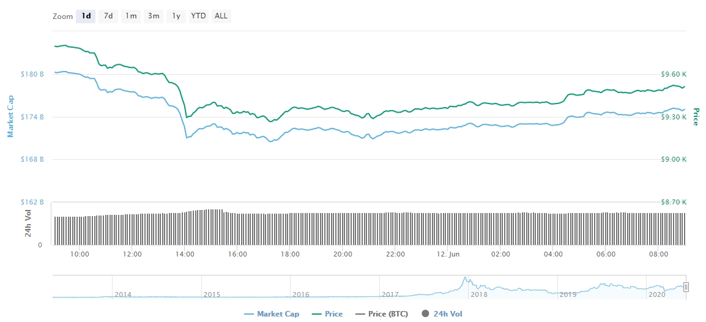Select the 1y zoom option
Screen dimensions: 706x322
(x=176, y=16)
